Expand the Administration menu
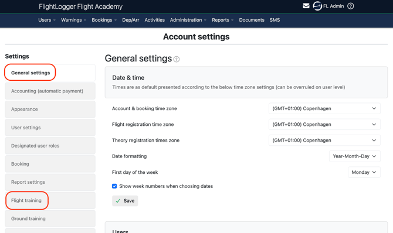The image size is (393, 233). (188, 20)
